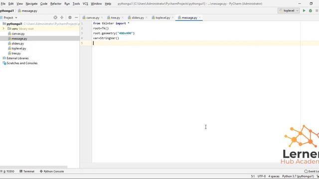The height and width of the screenshot is (179, 319).
Task: Open the Run menu
Action: (x=67, y=3)
